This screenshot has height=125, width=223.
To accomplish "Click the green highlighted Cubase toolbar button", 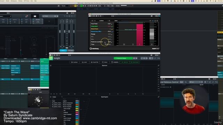I will click(81, 6).
